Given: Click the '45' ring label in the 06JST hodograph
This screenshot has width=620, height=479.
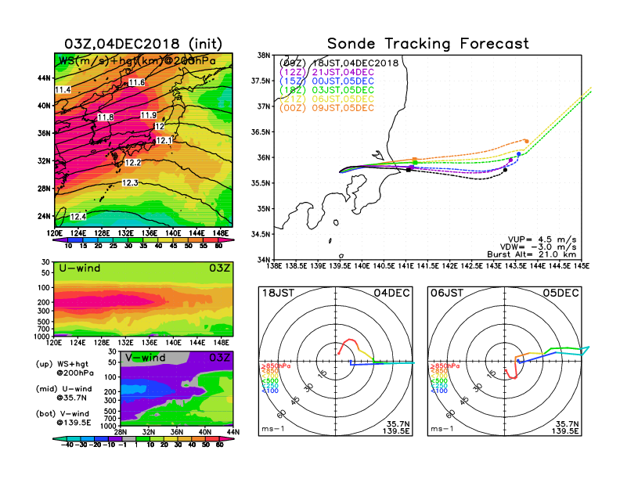Looking at the screenshot, I should (x=464, y=400).
